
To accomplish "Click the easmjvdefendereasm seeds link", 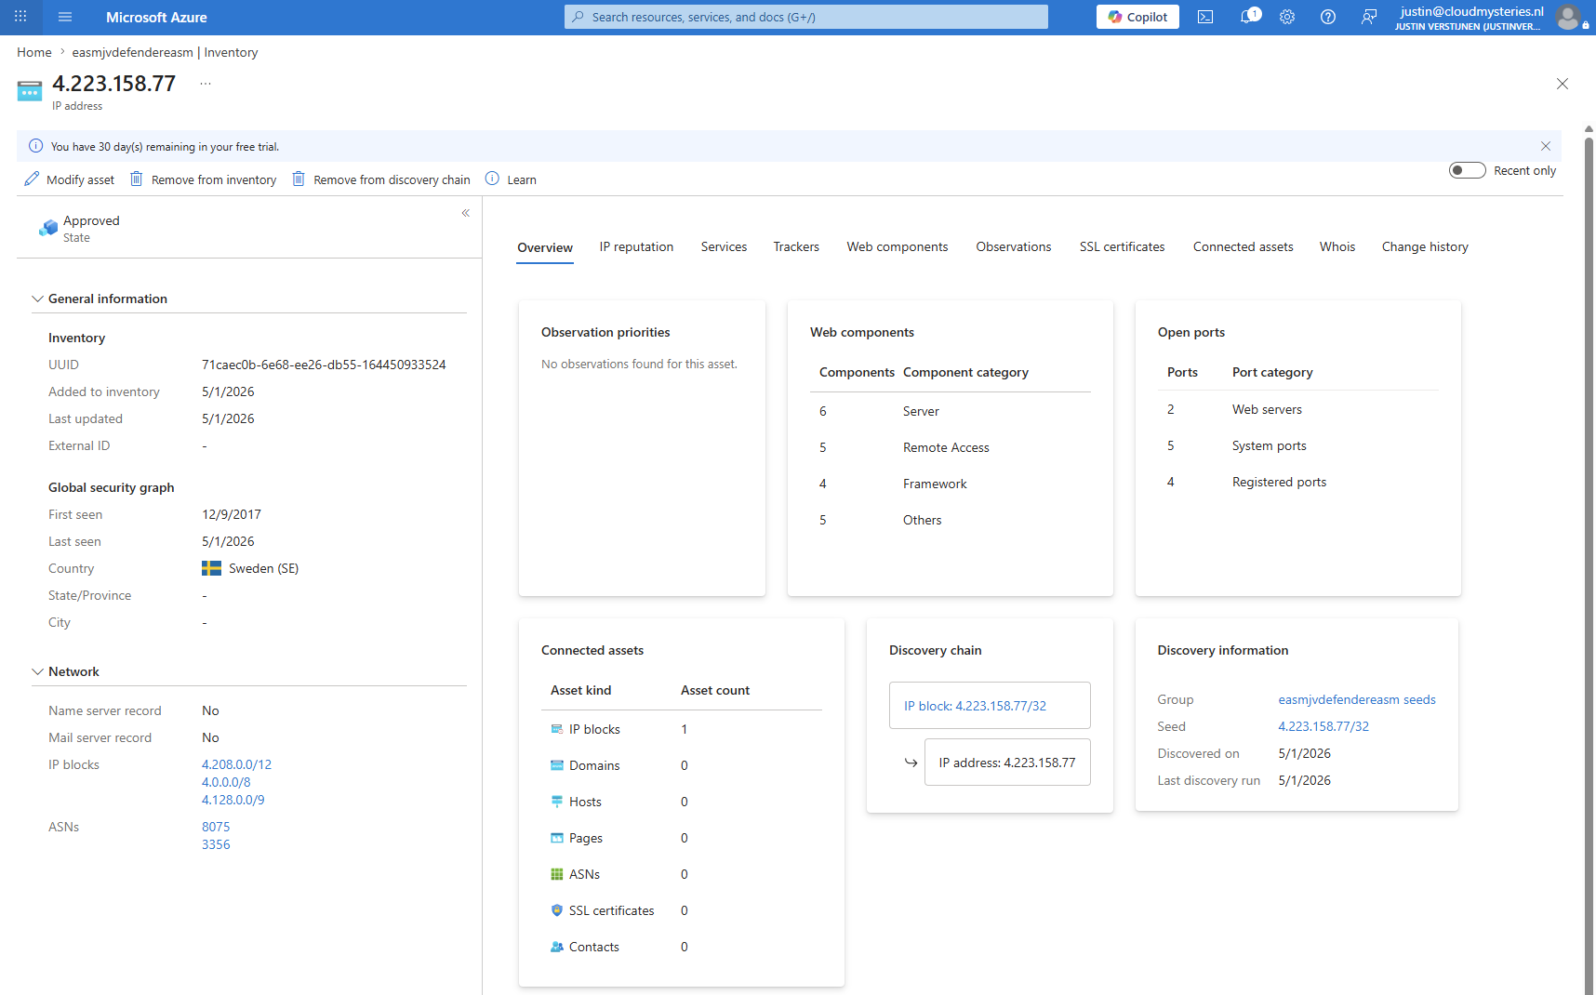I will point(1356,699).
